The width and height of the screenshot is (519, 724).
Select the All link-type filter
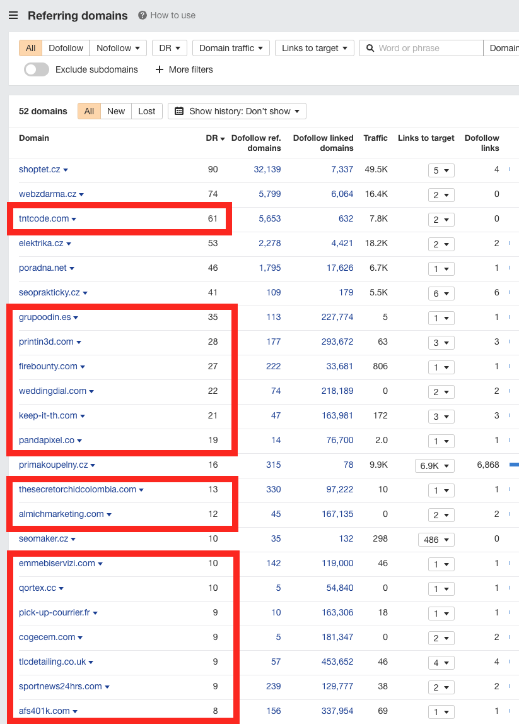tap(31, 48)
